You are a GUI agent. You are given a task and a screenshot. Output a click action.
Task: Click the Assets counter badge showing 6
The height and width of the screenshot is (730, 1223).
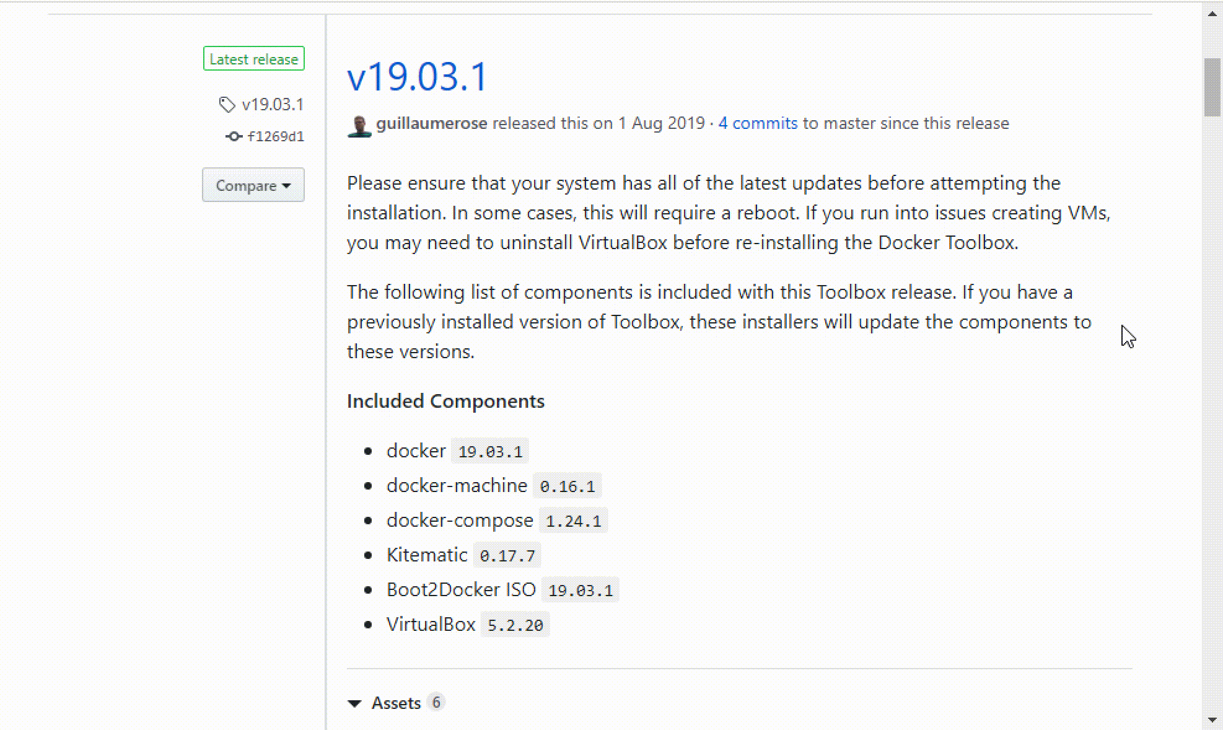437,703
